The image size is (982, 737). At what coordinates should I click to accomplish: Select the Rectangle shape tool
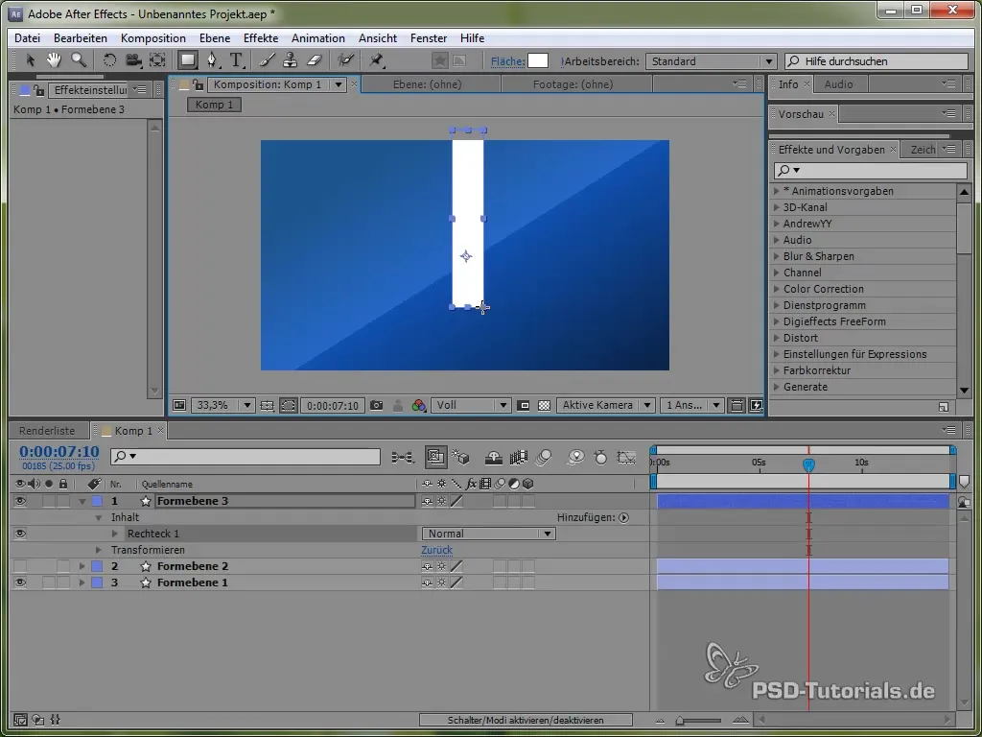point(187,60)
